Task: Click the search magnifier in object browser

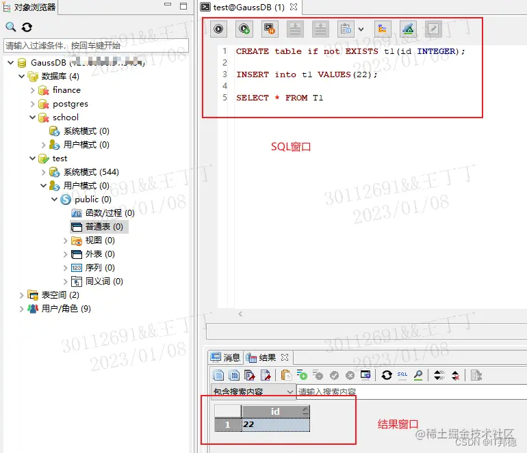Action: pos(11,27)
